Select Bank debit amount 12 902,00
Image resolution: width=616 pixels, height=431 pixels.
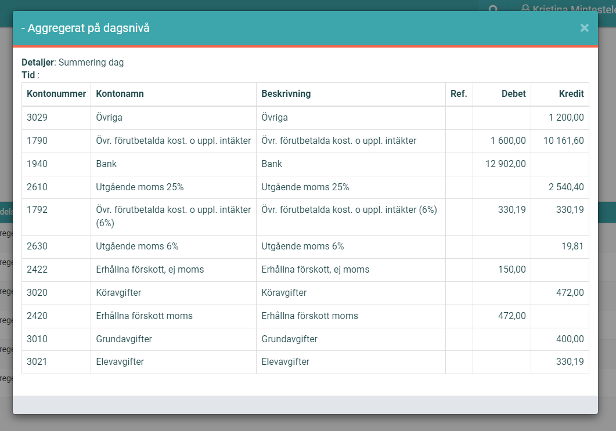tap(506, 164)
